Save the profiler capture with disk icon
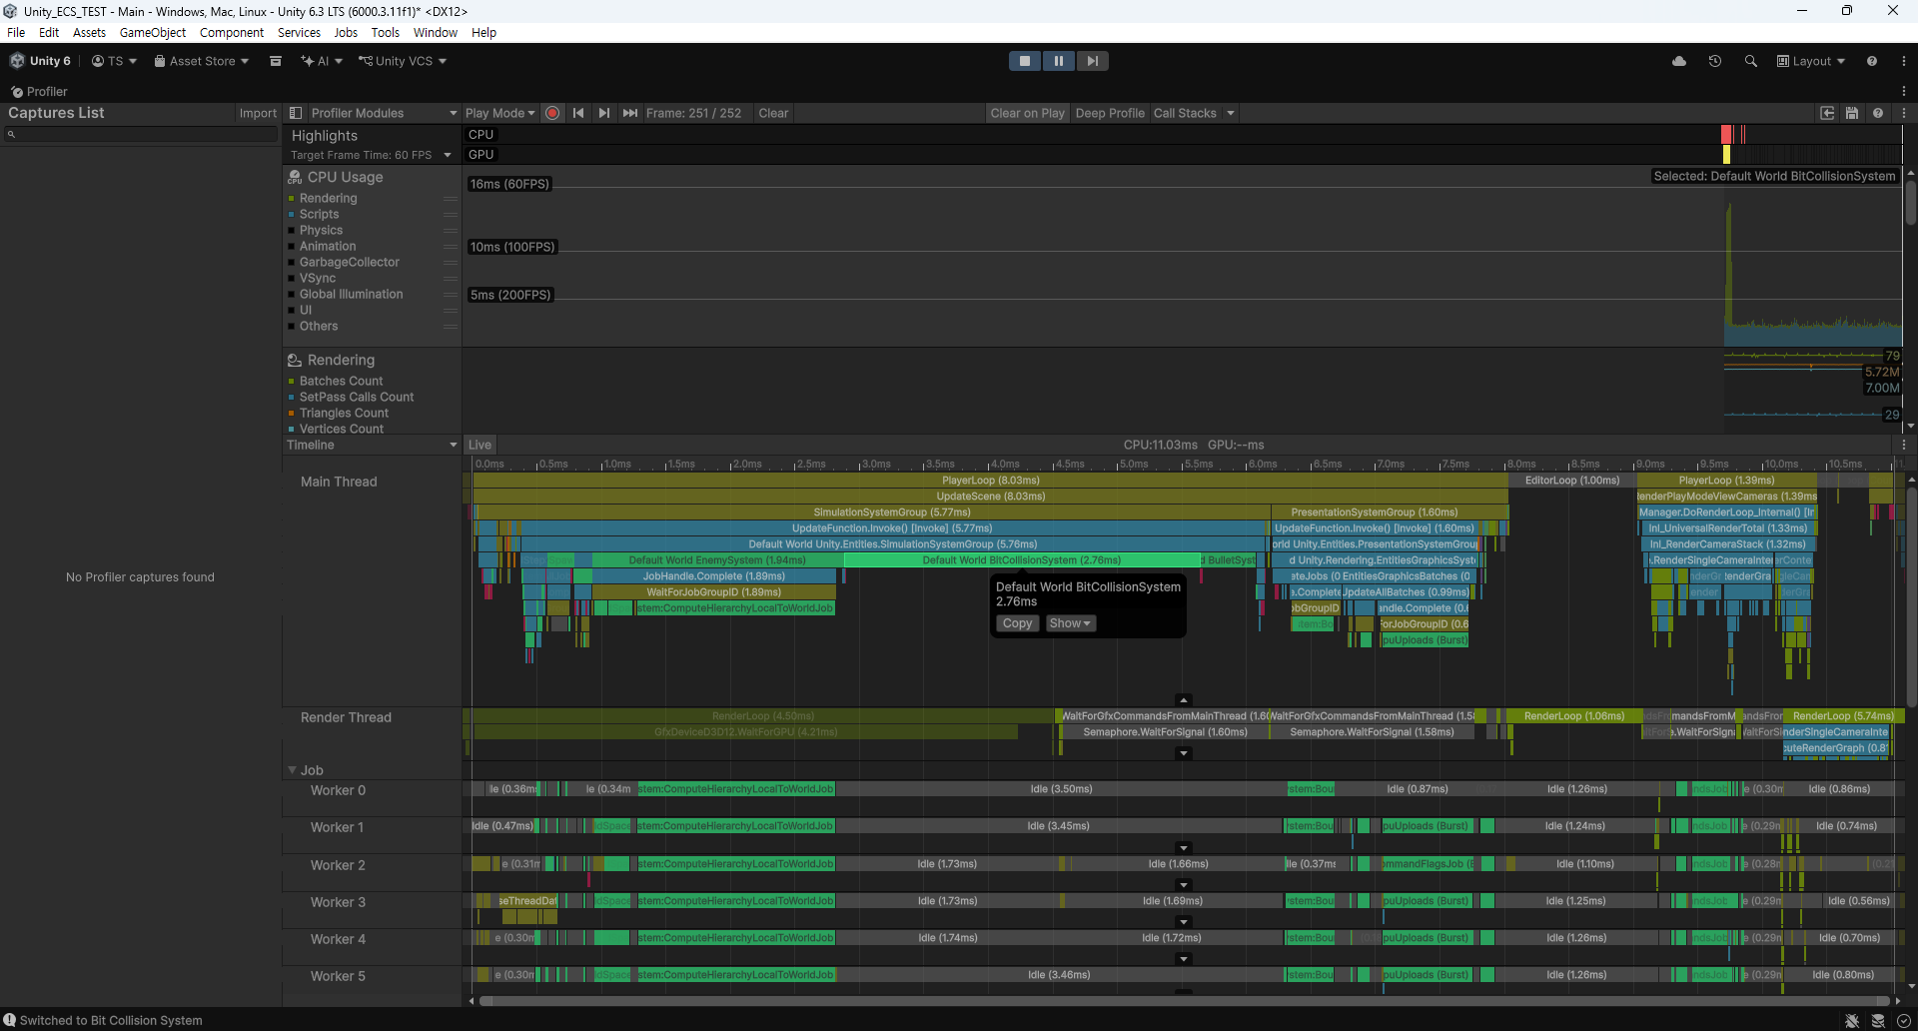 (1852, 113)
